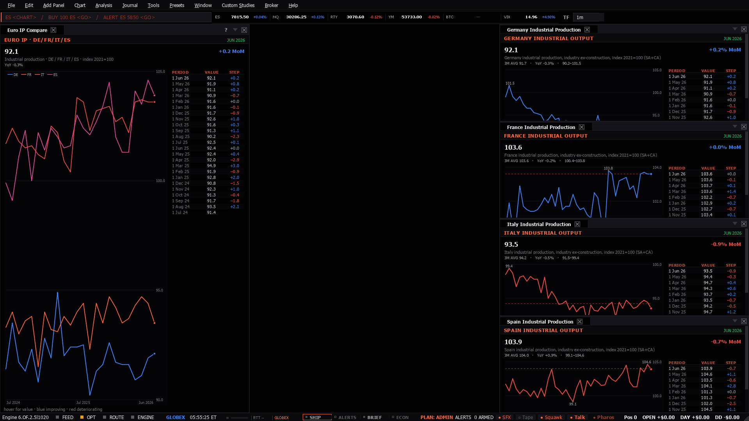
Task: Open the Italy panel options dropdown
Action: coord(735,223)
